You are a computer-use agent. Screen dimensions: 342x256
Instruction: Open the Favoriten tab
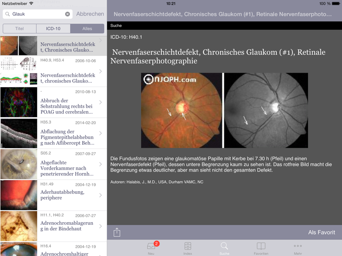[x=261, y=248]
